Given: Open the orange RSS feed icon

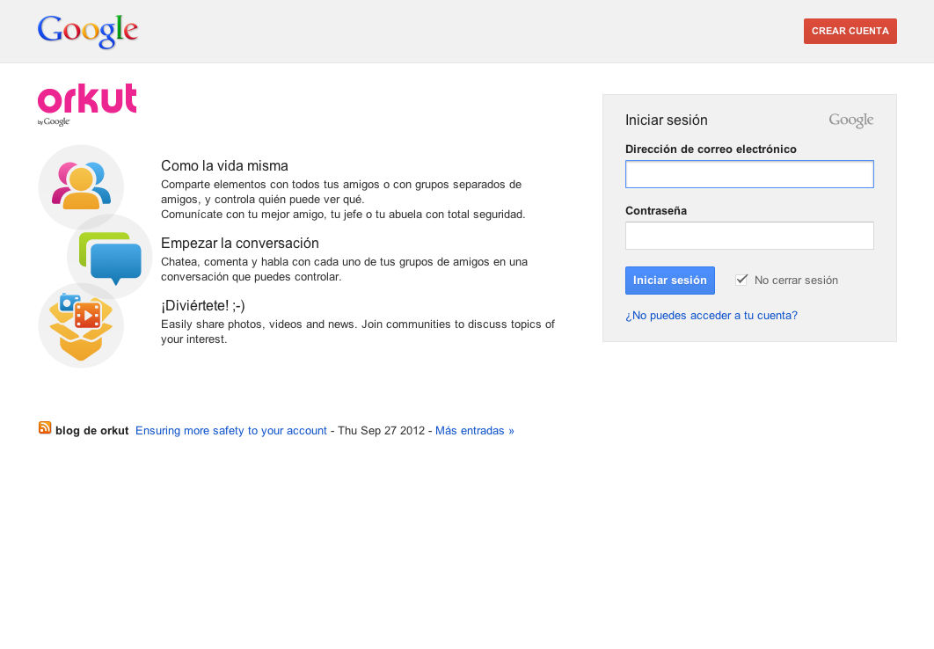Looking at the screenshot, I should [x=45, y=428].
